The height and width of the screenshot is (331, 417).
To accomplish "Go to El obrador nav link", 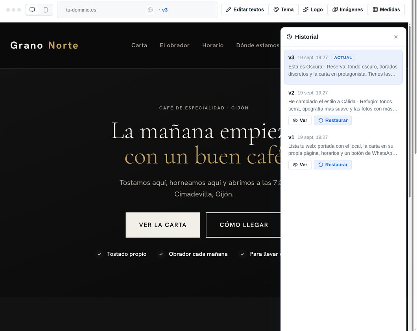I will tap(174, 45).
